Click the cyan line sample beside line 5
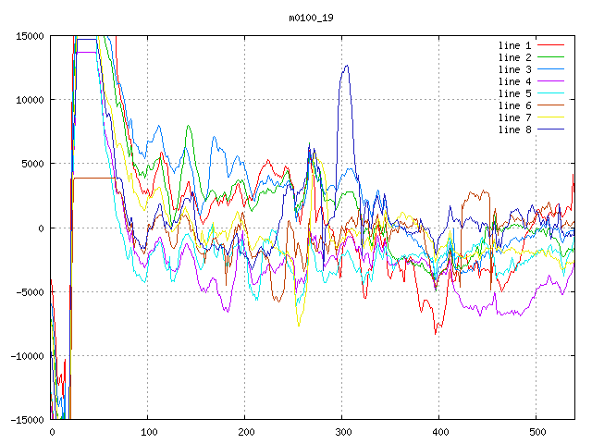 [x=551, y=93]
